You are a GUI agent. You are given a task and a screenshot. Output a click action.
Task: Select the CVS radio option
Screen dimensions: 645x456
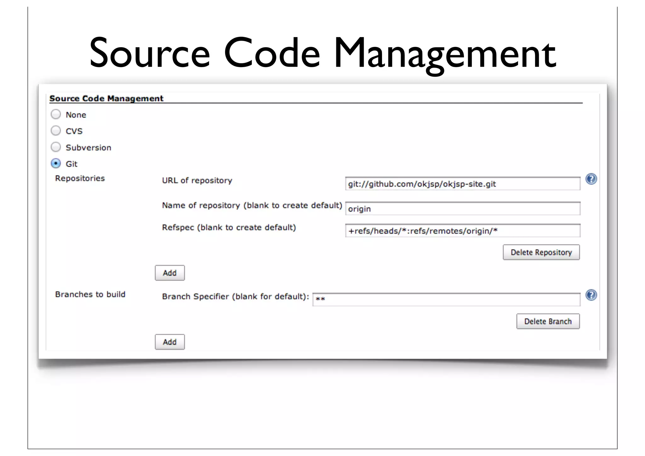coord(56,131)
